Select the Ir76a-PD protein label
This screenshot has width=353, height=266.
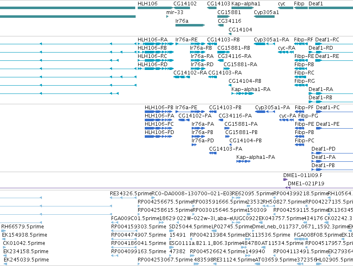pos(202,141)
